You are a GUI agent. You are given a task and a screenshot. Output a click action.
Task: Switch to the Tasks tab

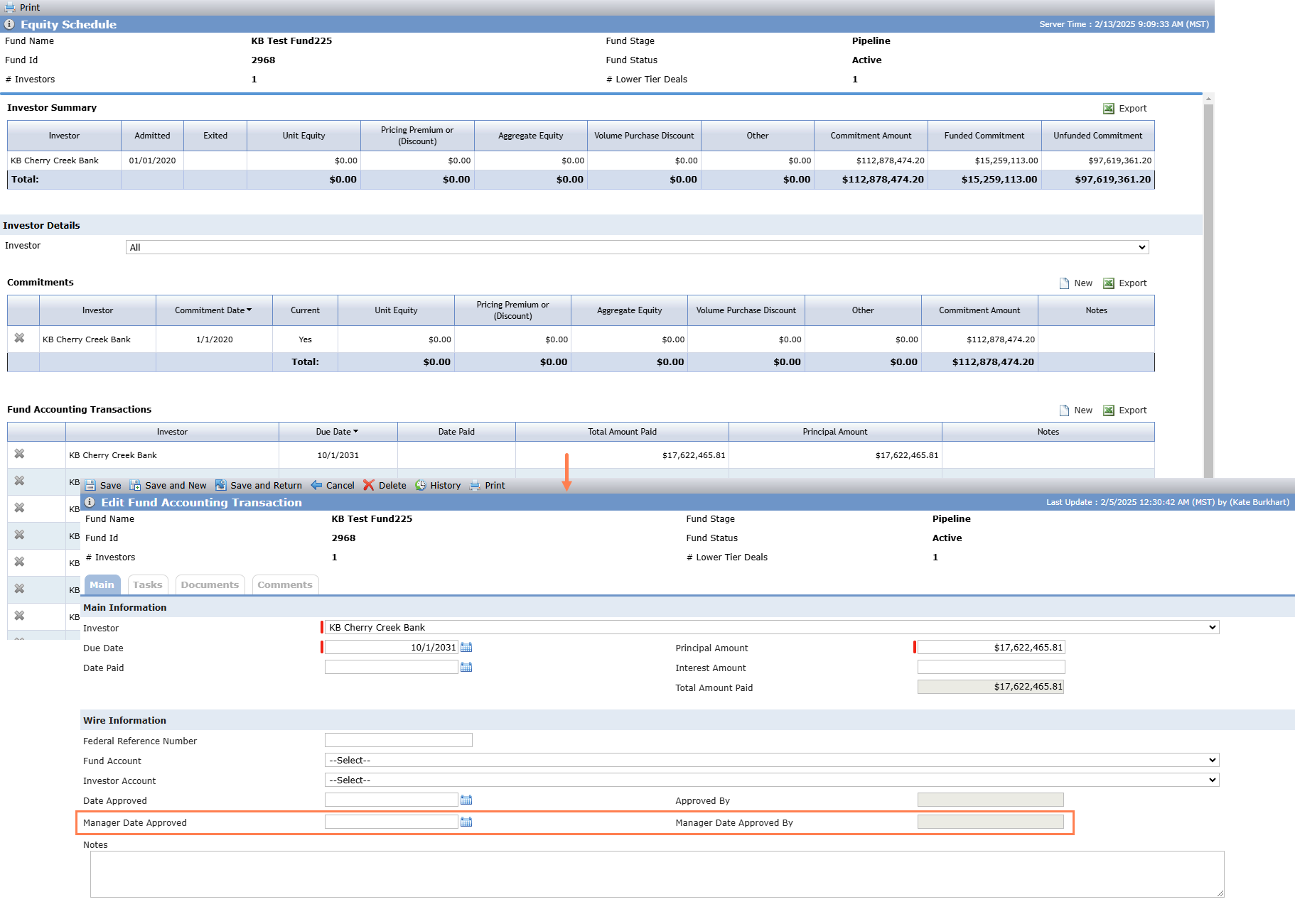coord(148,584)
